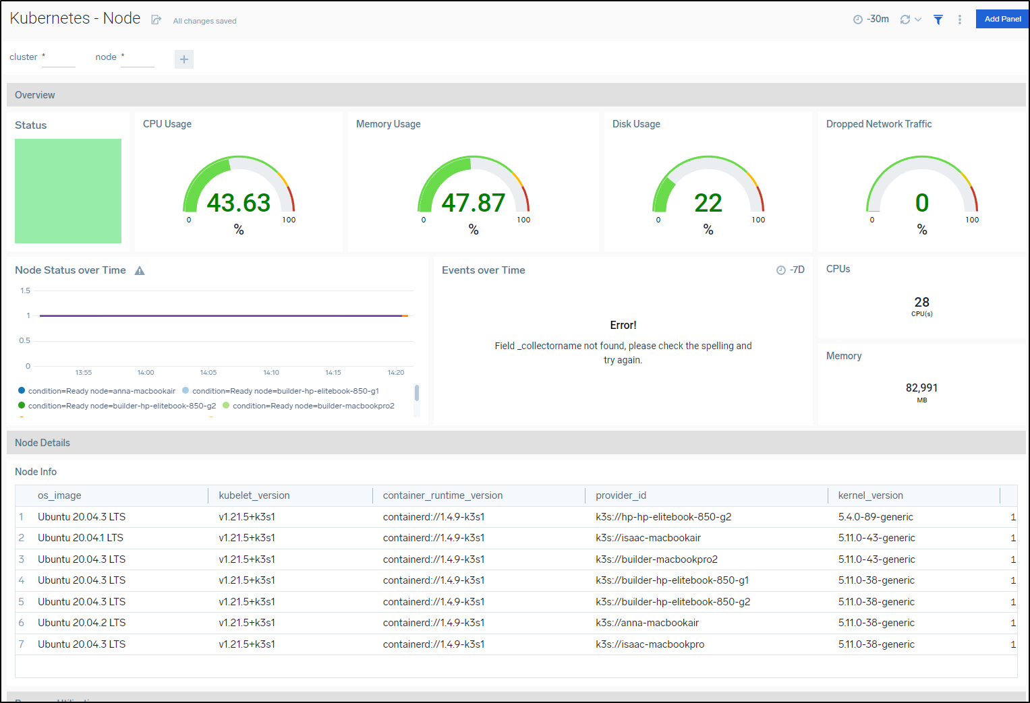Open the three-dot more options menu
Image resolution: width=1030 pixels, height=703 pixels.
click(960, 20)
